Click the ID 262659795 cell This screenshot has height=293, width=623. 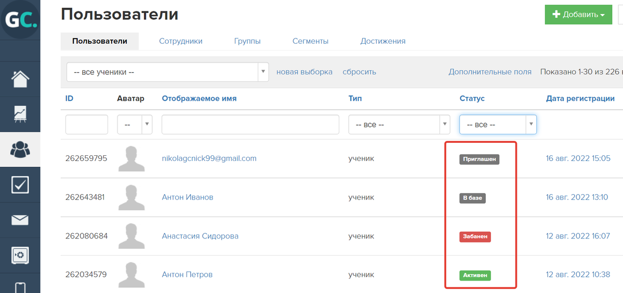86,158
